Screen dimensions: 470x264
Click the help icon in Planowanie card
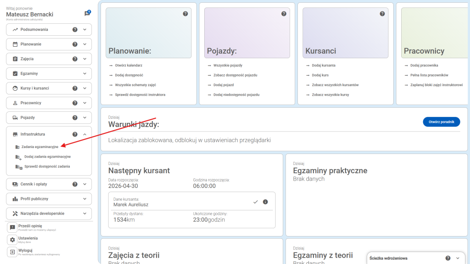pos(185,14)
